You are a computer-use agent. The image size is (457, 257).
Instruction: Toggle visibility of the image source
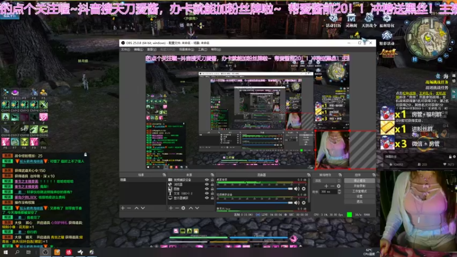207,189
